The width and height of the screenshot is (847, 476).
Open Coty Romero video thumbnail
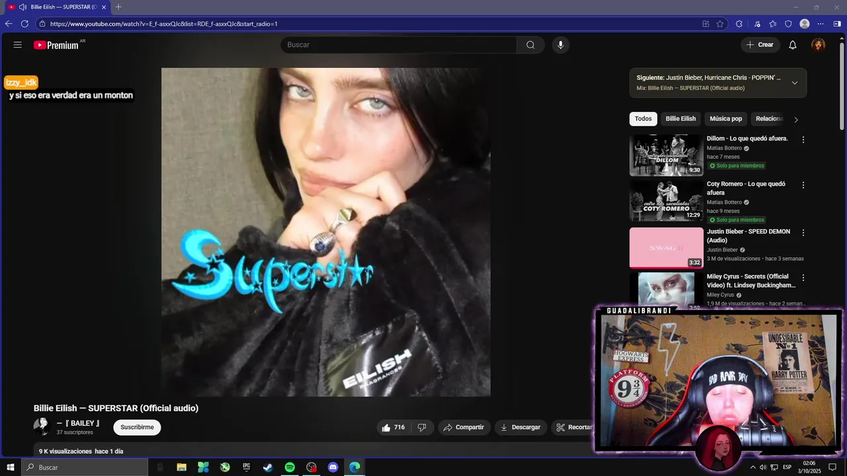pyautogui.click(x=666, y=200)
